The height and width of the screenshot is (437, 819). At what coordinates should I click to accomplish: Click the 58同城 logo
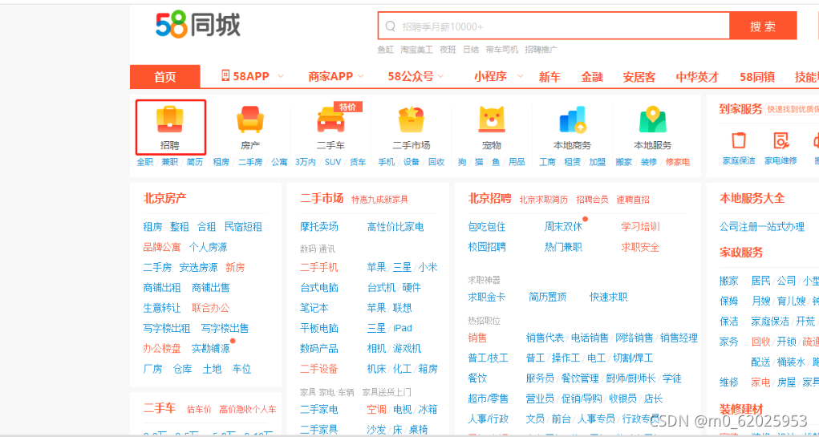(198, 26)
